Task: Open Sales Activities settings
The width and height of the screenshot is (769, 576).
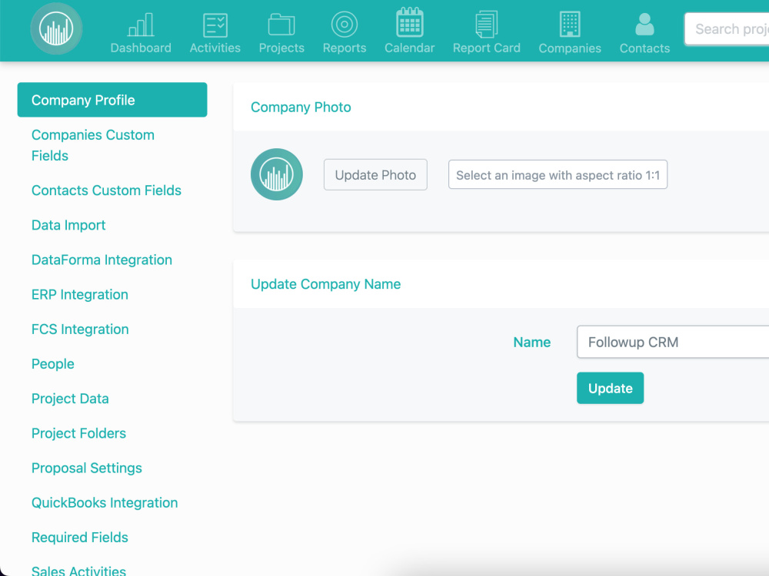Action: point(79,571)
